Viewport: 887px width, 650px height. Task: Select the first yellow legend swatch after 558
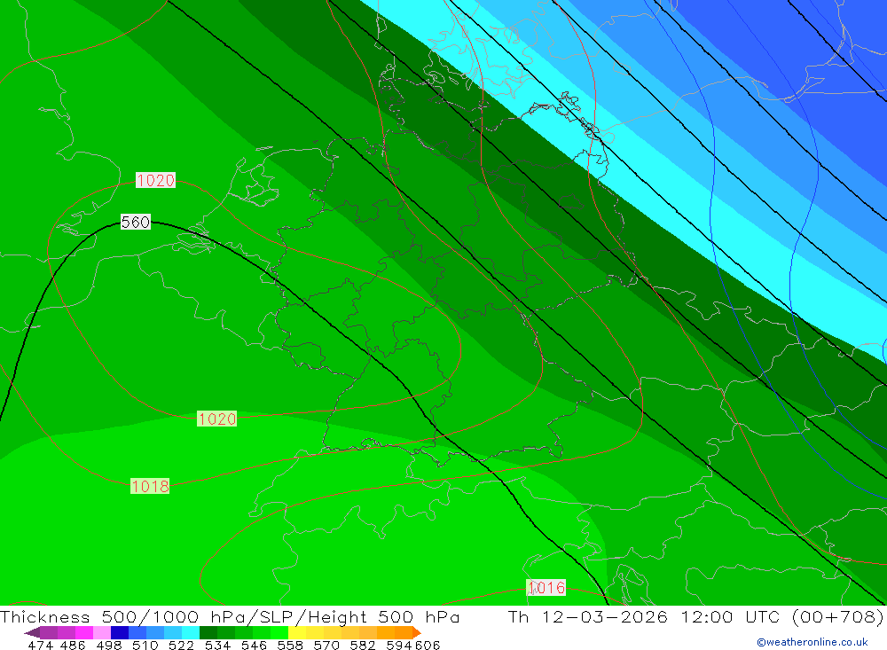pos(297,632)
